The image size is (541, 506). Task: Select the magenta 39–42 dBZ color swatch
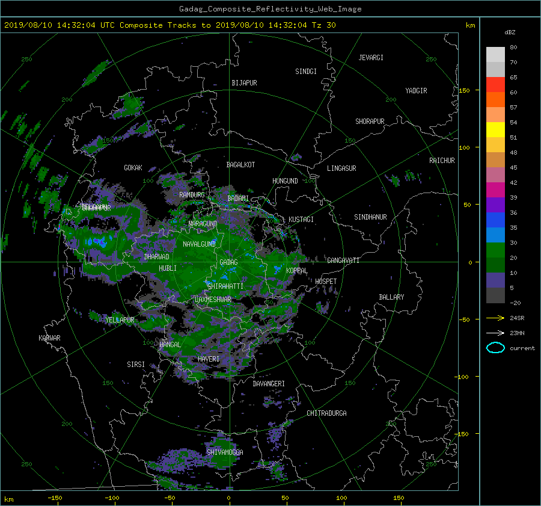[x=495, y=190]
